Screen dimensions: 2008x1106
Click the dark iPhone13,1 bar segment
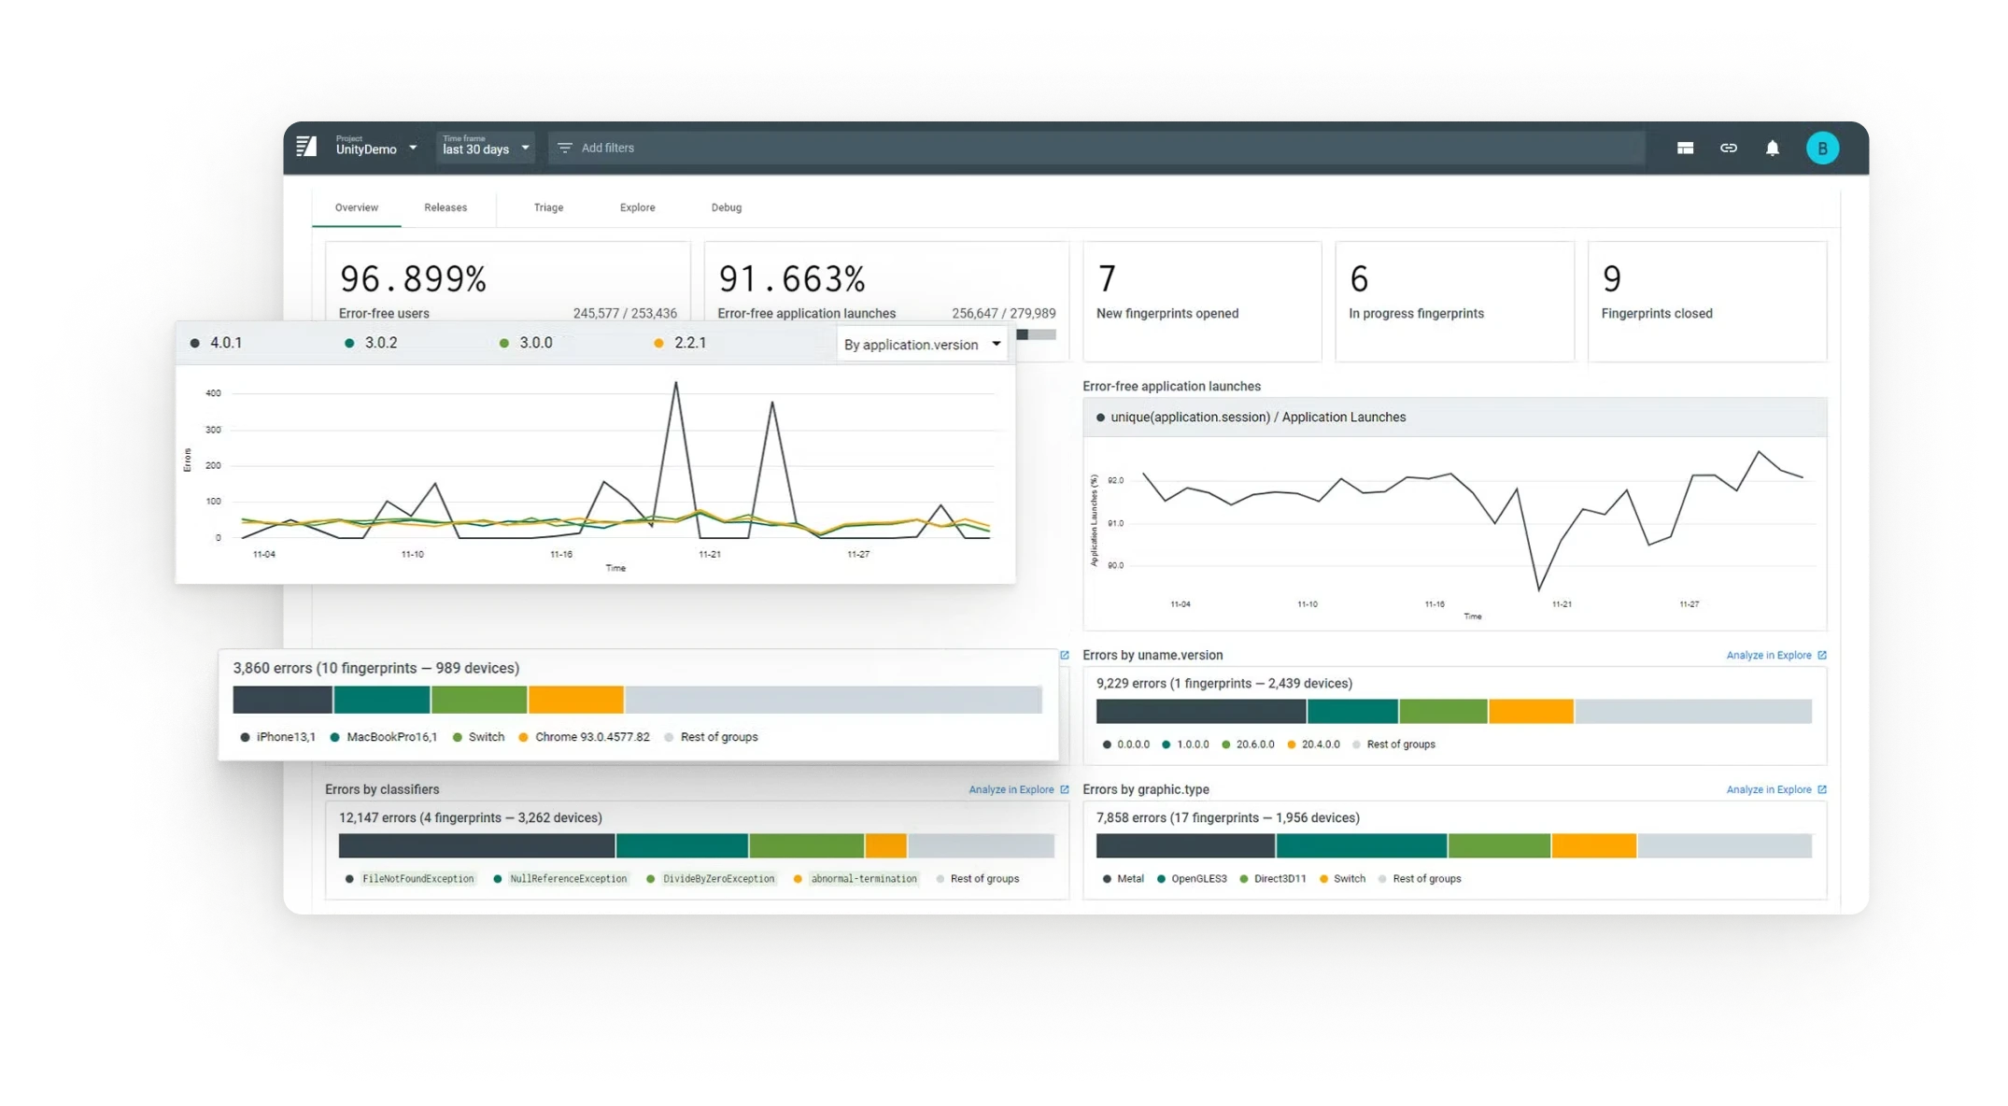point(282,700)
